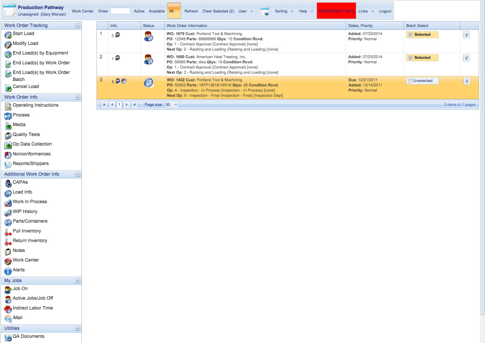The width and height of the screenshot is (485, 343).
Task: Click the Pull Inventory icon
Action: pyautogui.click(x=8, y=232)
